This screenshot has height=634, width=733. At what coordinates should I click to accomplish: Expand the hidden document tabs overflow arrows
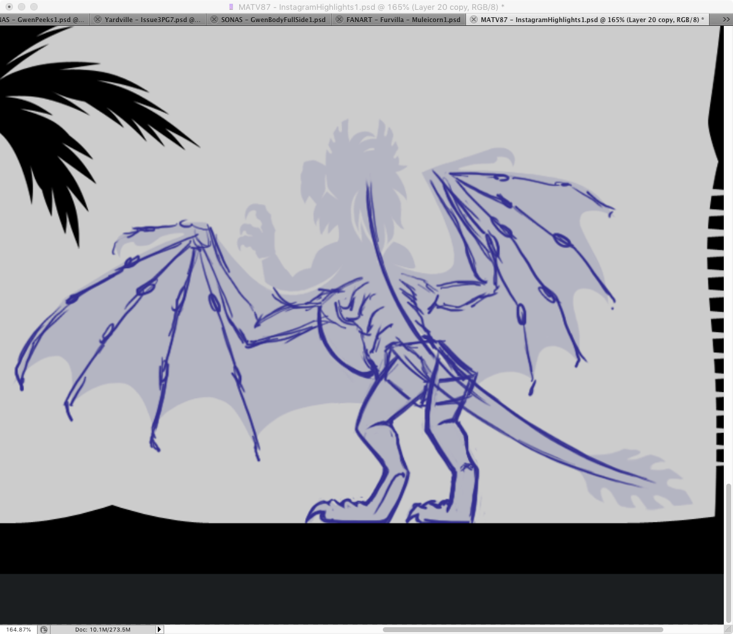pyautogui.click(x=726, y=20)
